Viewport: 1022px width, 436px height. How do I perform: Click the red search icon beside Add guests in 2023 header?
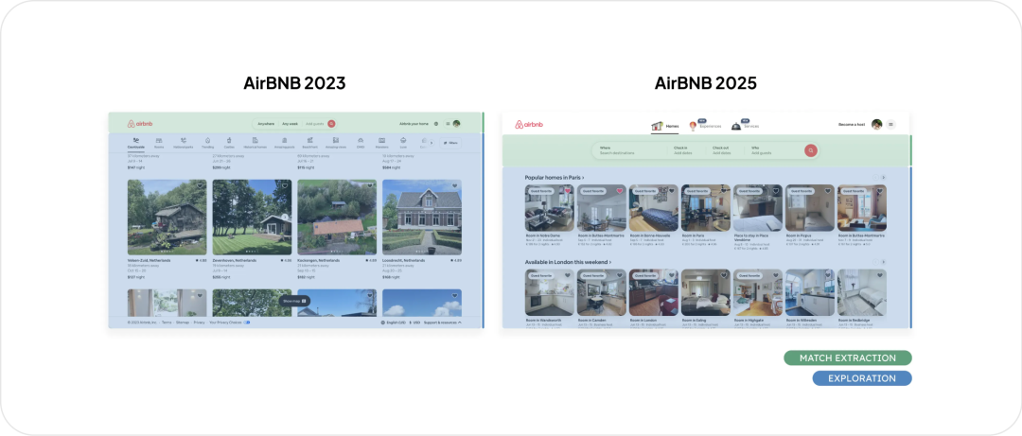pos(331,124)
